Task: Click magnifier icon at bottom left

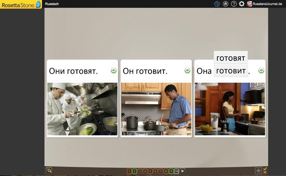Action: click(49, 171)
